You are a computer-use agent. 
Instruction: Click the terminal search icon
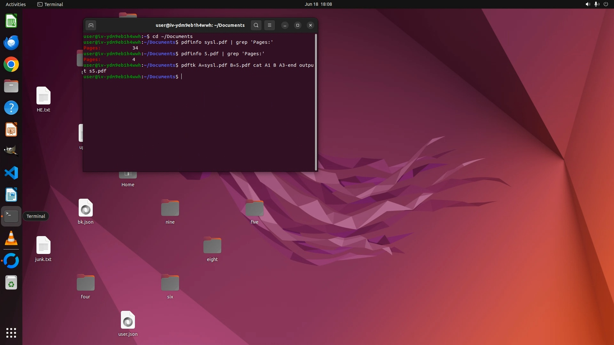pyautogui.click(x=256, y=25)
